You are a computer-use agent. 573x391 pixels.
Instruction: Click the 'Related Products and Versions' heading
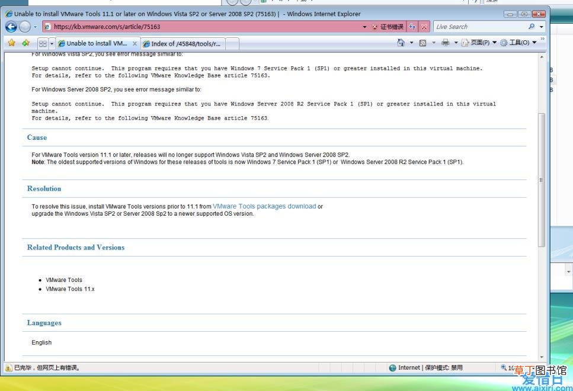pyautogui.click(x=76, y=248)
